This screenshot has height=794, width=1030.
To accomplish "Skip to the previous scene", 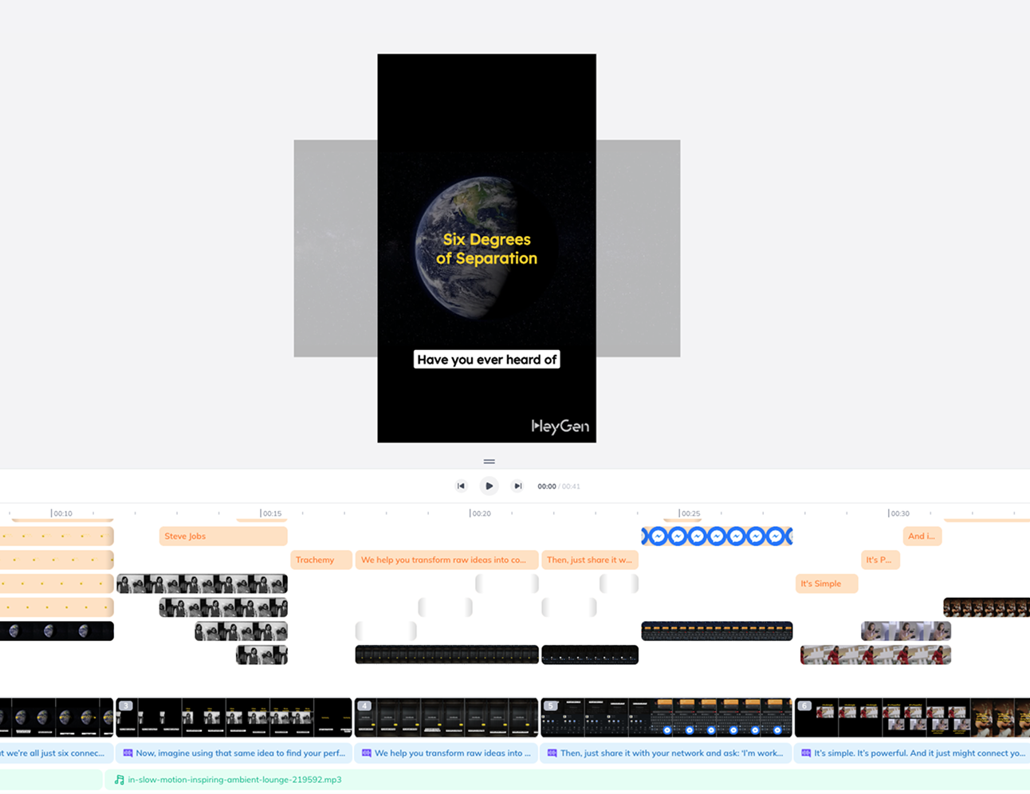I will pos(461,486).
